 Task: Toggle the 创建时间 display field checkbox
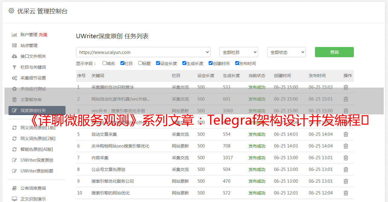pos(210,63)
